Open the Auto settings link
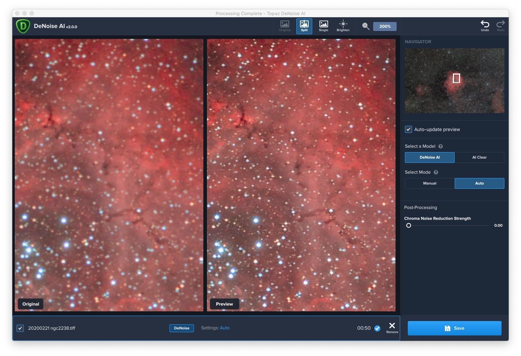 coord(225,328)
